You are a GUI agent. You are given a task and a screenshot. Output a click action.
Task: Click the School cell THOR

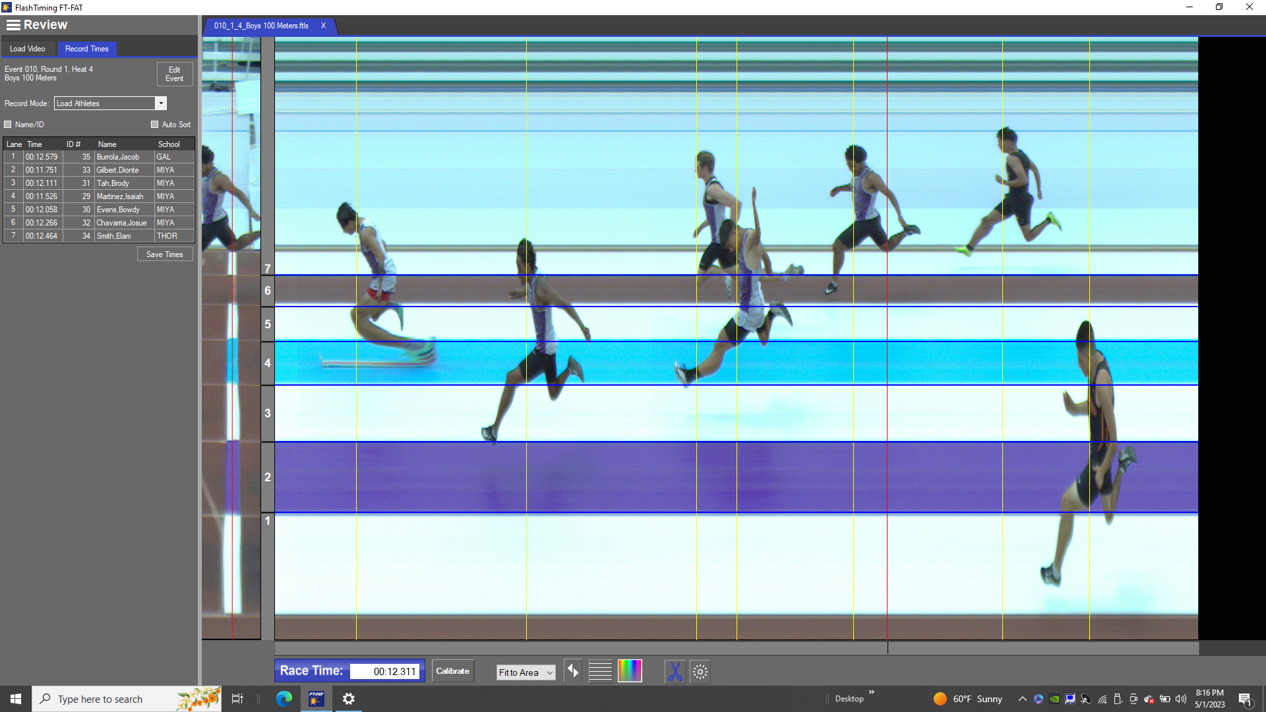click(174, 236)
